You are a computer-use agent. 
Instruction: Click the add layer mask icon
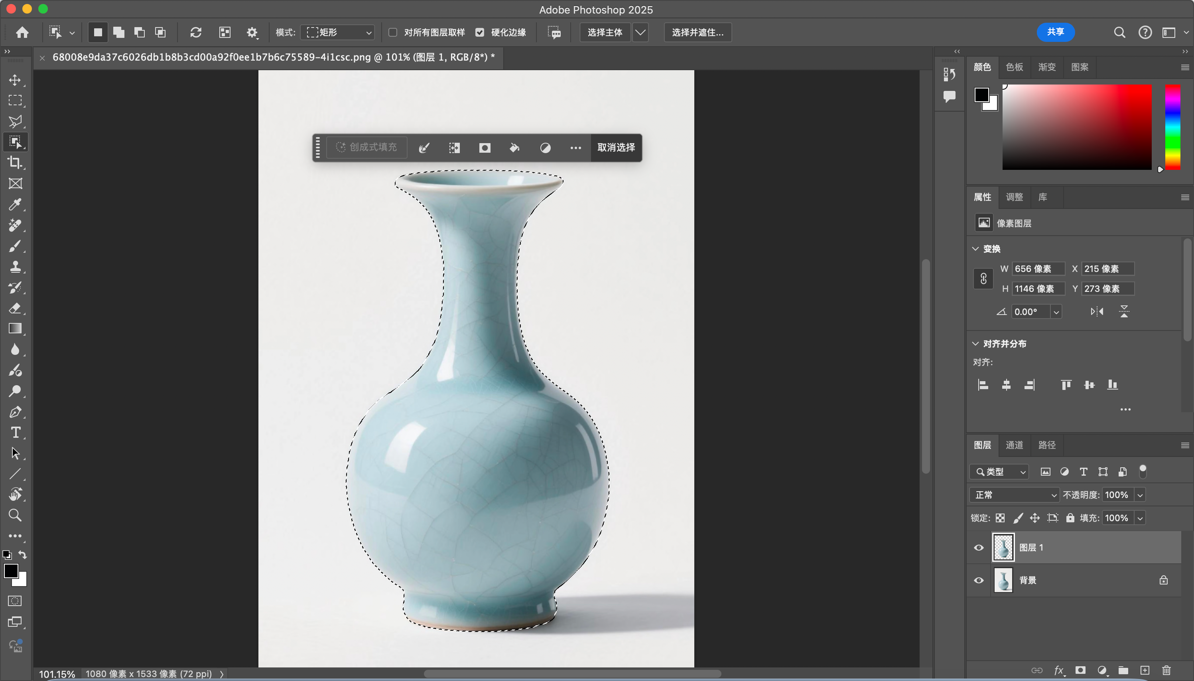point(1080,670)
